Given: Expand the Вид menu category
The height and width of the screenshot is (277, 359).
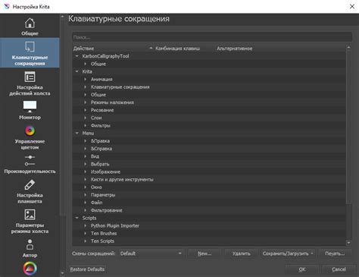Looking at the screenshot, I should click(86, 156).
